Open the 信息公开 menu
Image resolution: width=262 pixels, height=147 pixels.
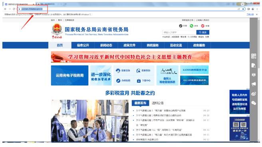tap(83, 45)
